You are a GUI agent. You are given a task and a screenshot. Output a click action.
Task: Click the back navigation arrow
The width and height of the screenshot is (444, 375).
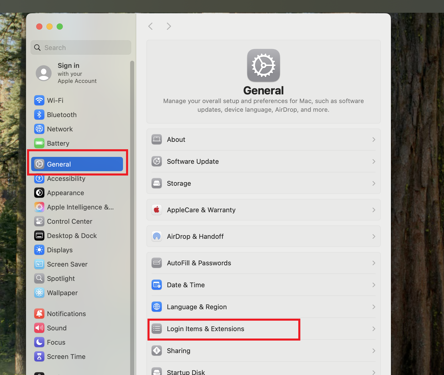click(151, 26)
